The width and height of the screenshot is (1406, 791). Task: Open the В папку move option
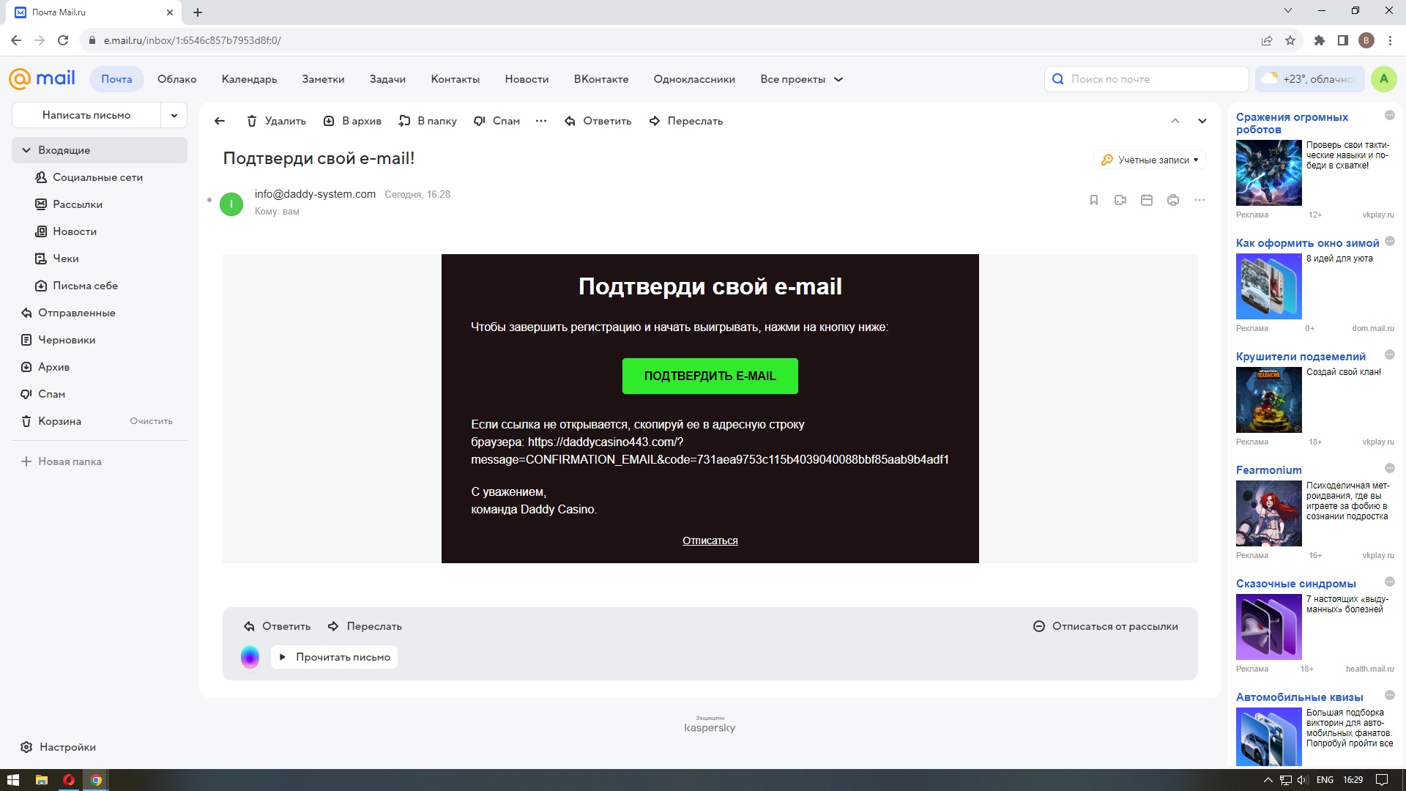pyautogui.click(x=428, y=121)
